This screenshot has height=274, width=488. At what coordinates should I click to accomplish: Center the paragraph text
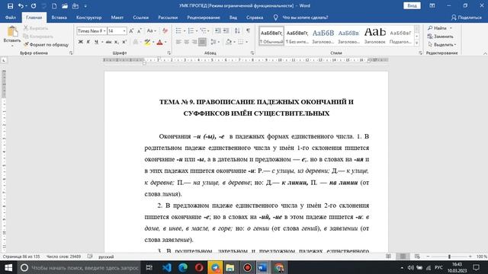tap(186, 42)
